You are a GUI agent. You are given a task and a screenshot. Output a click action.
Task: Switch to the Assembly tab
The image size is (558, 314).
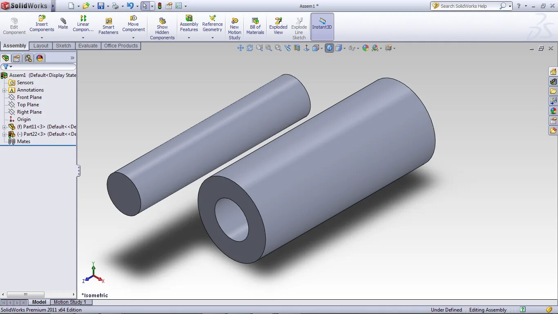pyautogui.click(x=15, y=46)
